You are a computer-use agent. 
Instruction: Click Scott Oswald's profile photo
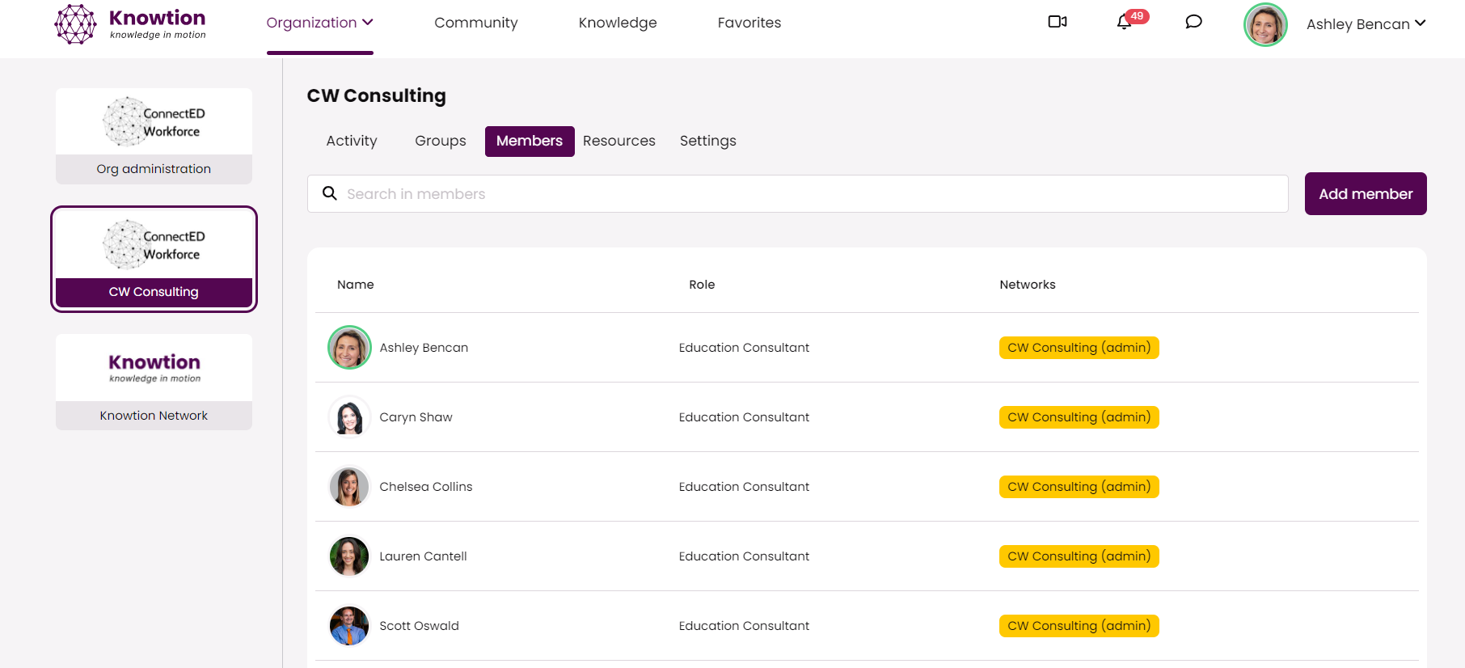click(x=349, y=626)
